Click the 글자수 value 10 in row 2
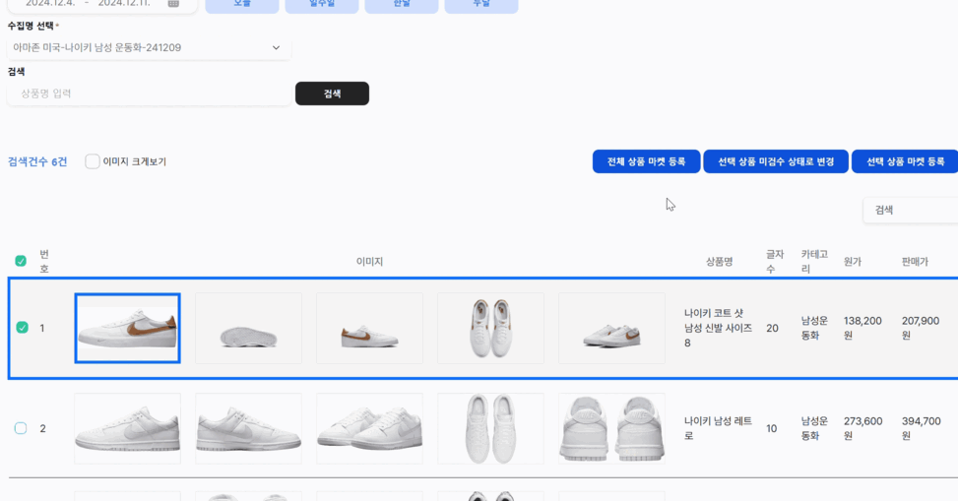 (x=772, y=428)
